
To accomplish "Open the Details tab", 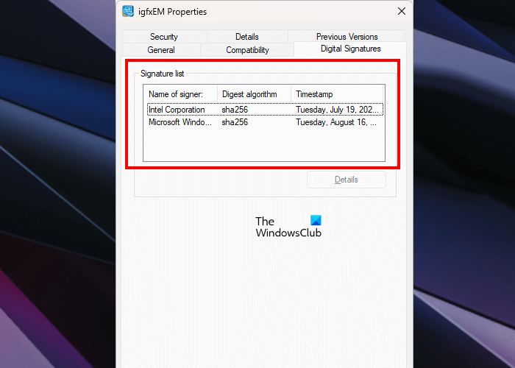I will [x=247, y=37].
